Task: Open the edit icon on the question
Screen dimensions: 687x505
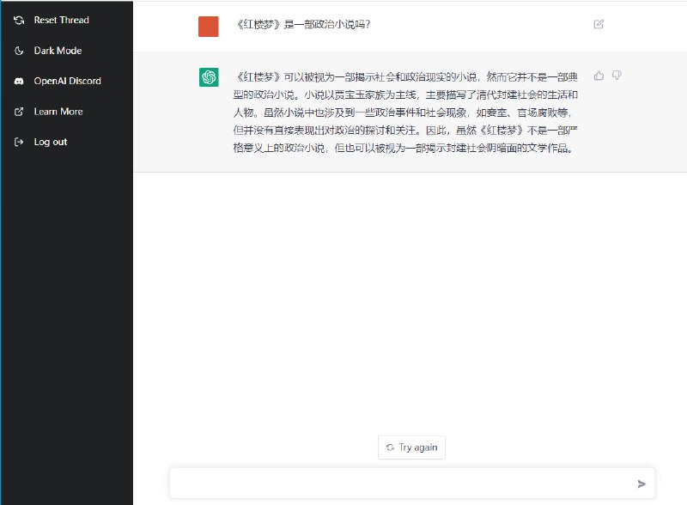Action: point(598,25)
